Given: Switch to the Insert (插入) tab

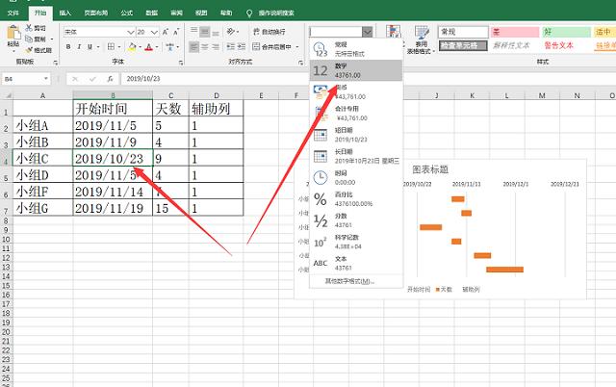Looking at the screenshot, I should point(65,13).
